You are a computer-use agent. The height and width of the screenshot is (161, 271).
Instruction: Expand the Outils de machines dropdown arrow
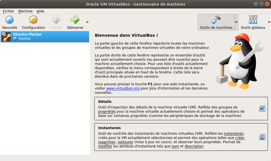[237, 22]
